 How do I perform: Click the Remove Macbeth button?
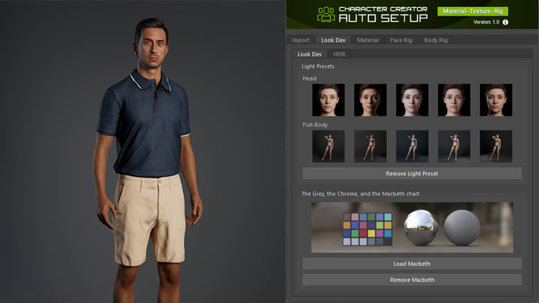pos(412,280)
